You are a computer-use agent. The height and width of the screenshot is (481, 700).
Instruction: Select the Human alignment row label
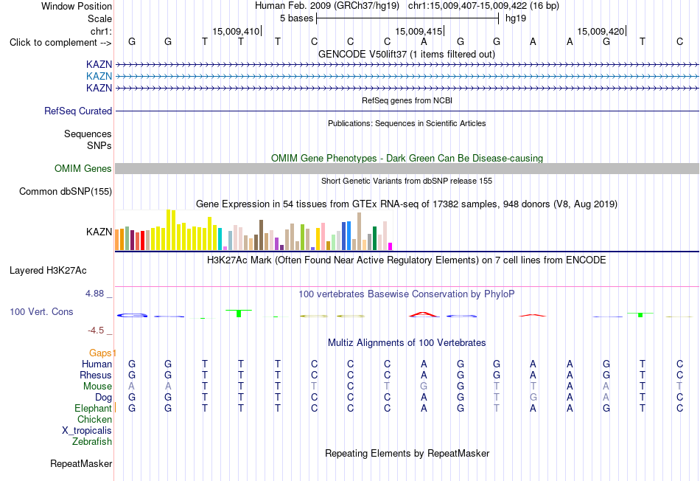click(97, 364)
